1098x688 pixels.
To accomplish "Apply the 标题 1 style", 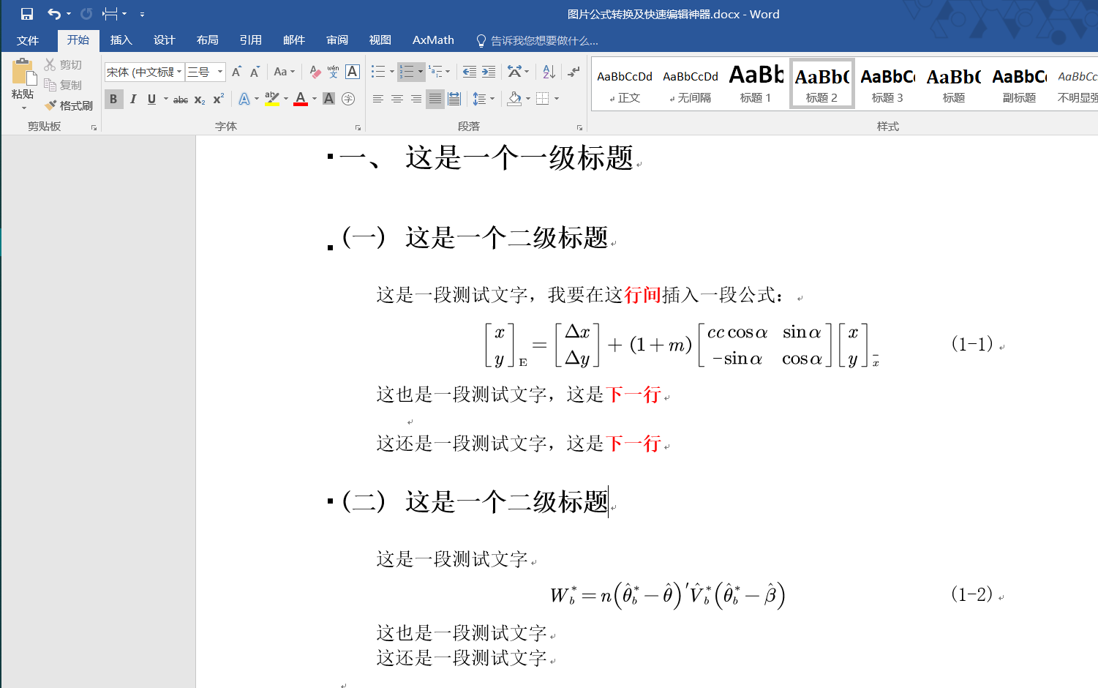I will click(756, 85).
